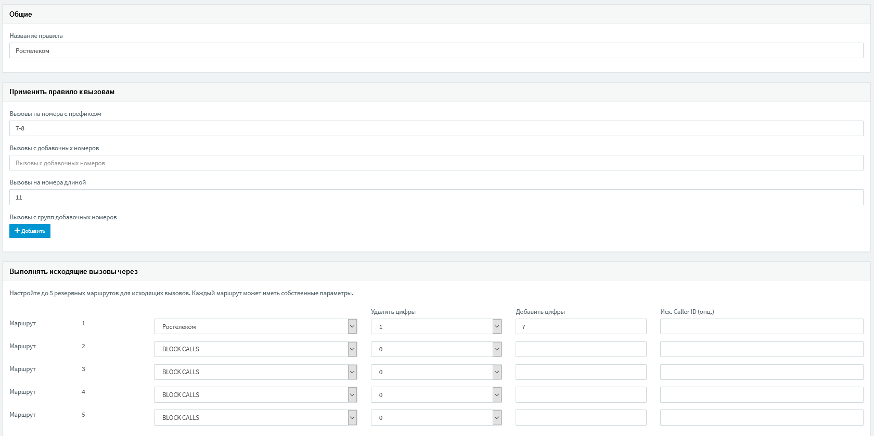The height and width of the screenshot is (436, 874).
Task: Click route 3 outbound Caller ID field
Action: [762, 372]
